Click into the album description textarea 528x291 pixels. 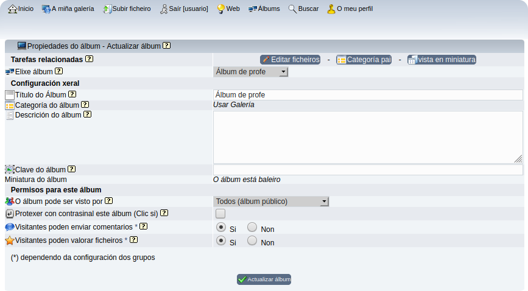tap(368, 137)
